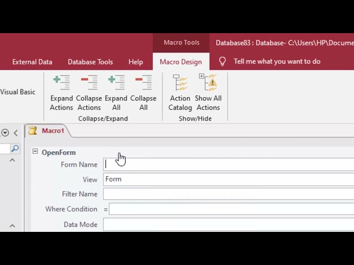Click the Where Condition label

71,209
